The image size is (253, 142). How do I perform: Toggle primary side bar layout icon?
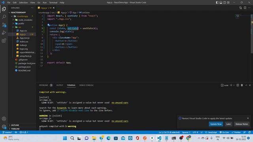click(x=217, y=2)
